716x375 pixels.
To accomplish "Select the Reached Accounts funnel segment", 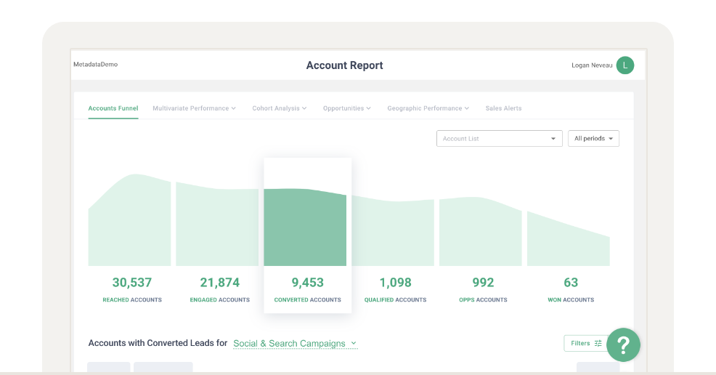I will pos(129,220).
